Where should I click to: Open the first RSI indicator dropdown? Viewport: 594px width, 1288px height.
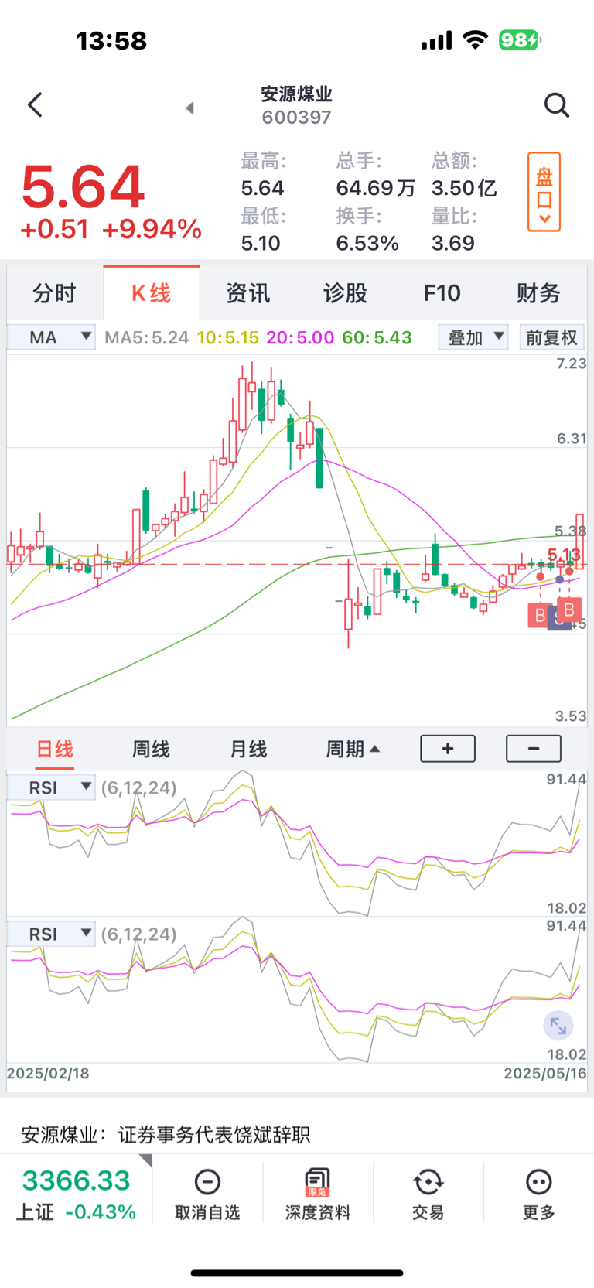click(x=51, y=787)
